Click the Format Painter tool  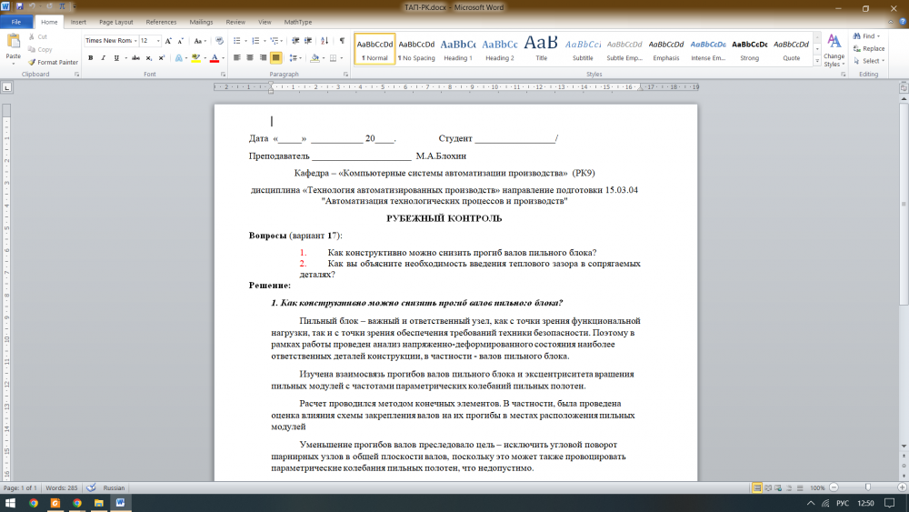(x=52, y=62)
